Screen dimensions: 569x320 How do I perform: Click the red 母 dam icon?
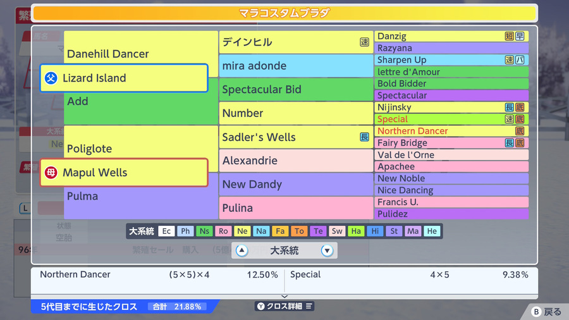(x=51, y=173)
